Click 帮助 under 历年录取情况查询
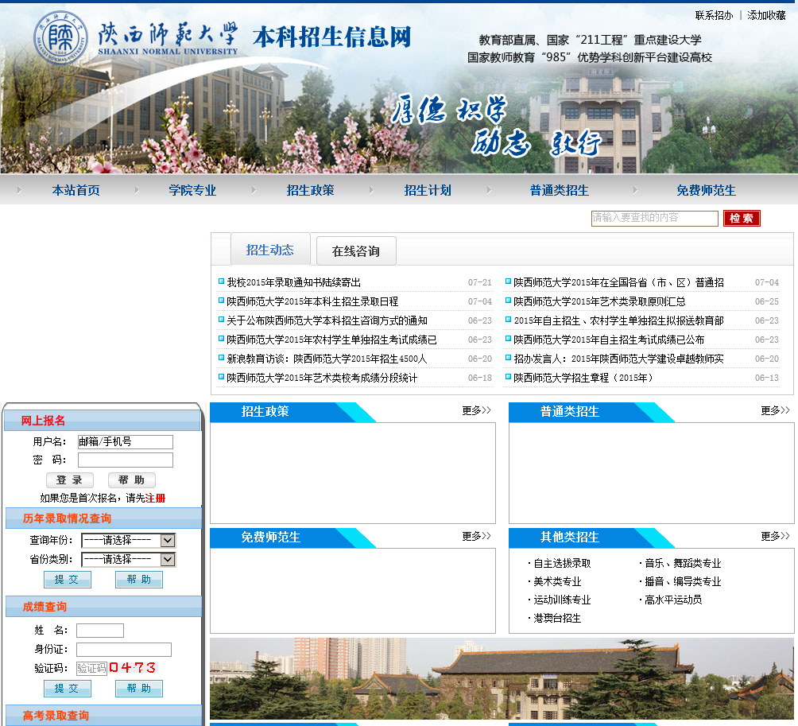The image size is (798, 726). point(139,580)
